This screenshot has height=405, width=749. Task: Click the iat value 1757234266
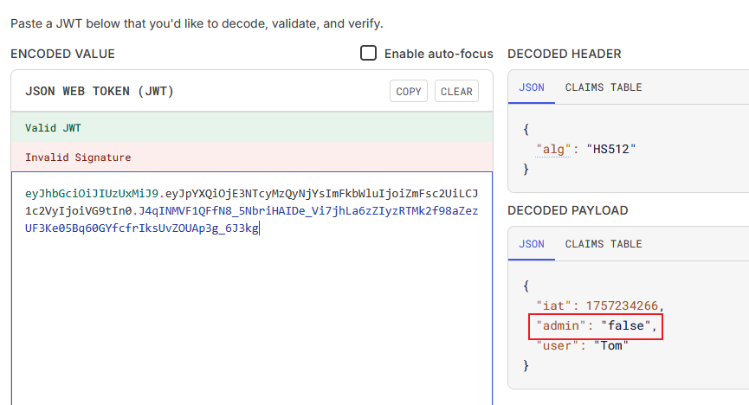pyautogui.click(x=622, y=305)
